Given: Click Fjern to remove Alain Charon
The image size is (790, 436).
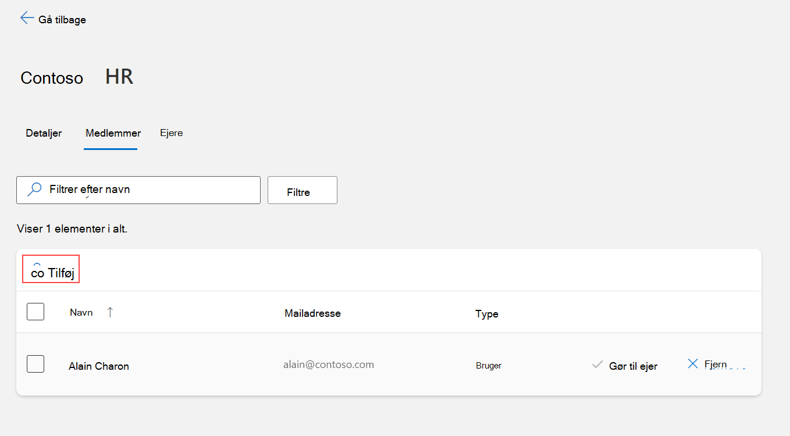Looking at the screenshot, I should pyautogui.click(x=716, y=364).
